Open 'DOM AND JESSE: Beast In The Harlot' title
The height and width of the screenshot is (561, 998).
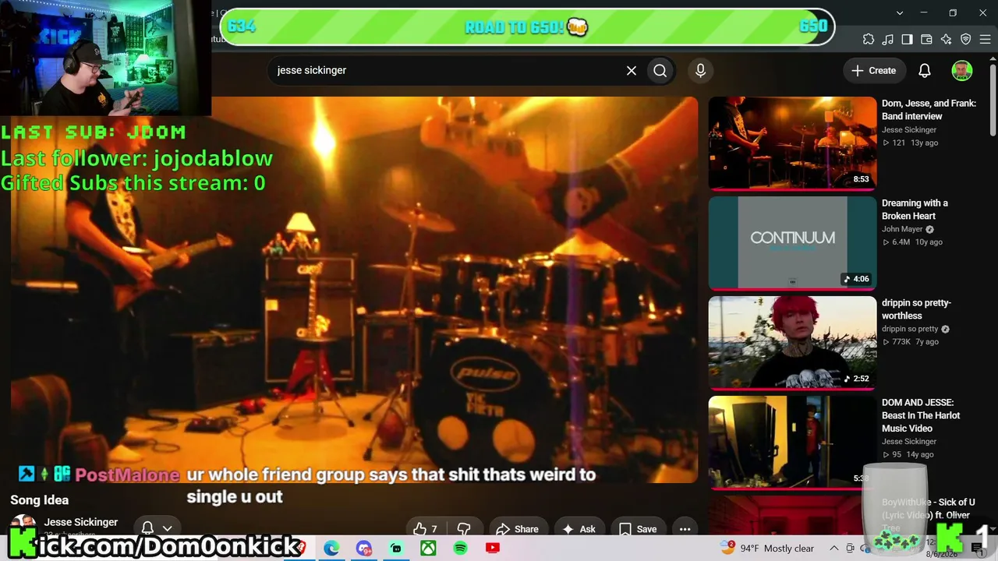921,415
